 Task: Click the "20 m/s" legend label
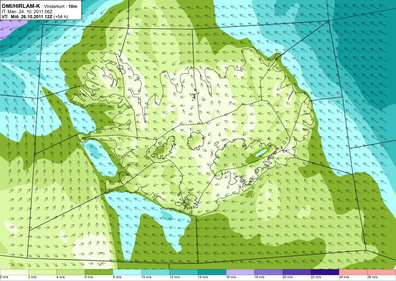(287, 277)
